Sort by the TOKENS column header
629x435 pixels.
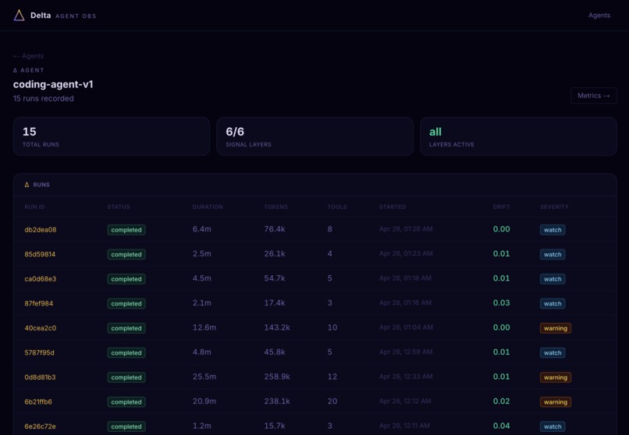coord(275,207)
